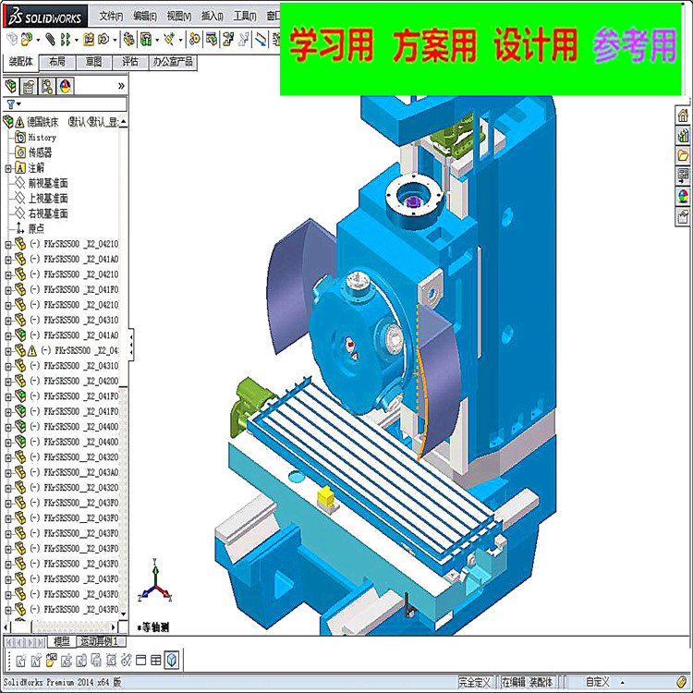Click the single-viewport icon in bottom toolbar
Image resolution: width=693 pixels, height=693 pixels.
pyautogui.click(x=141, y=661)
